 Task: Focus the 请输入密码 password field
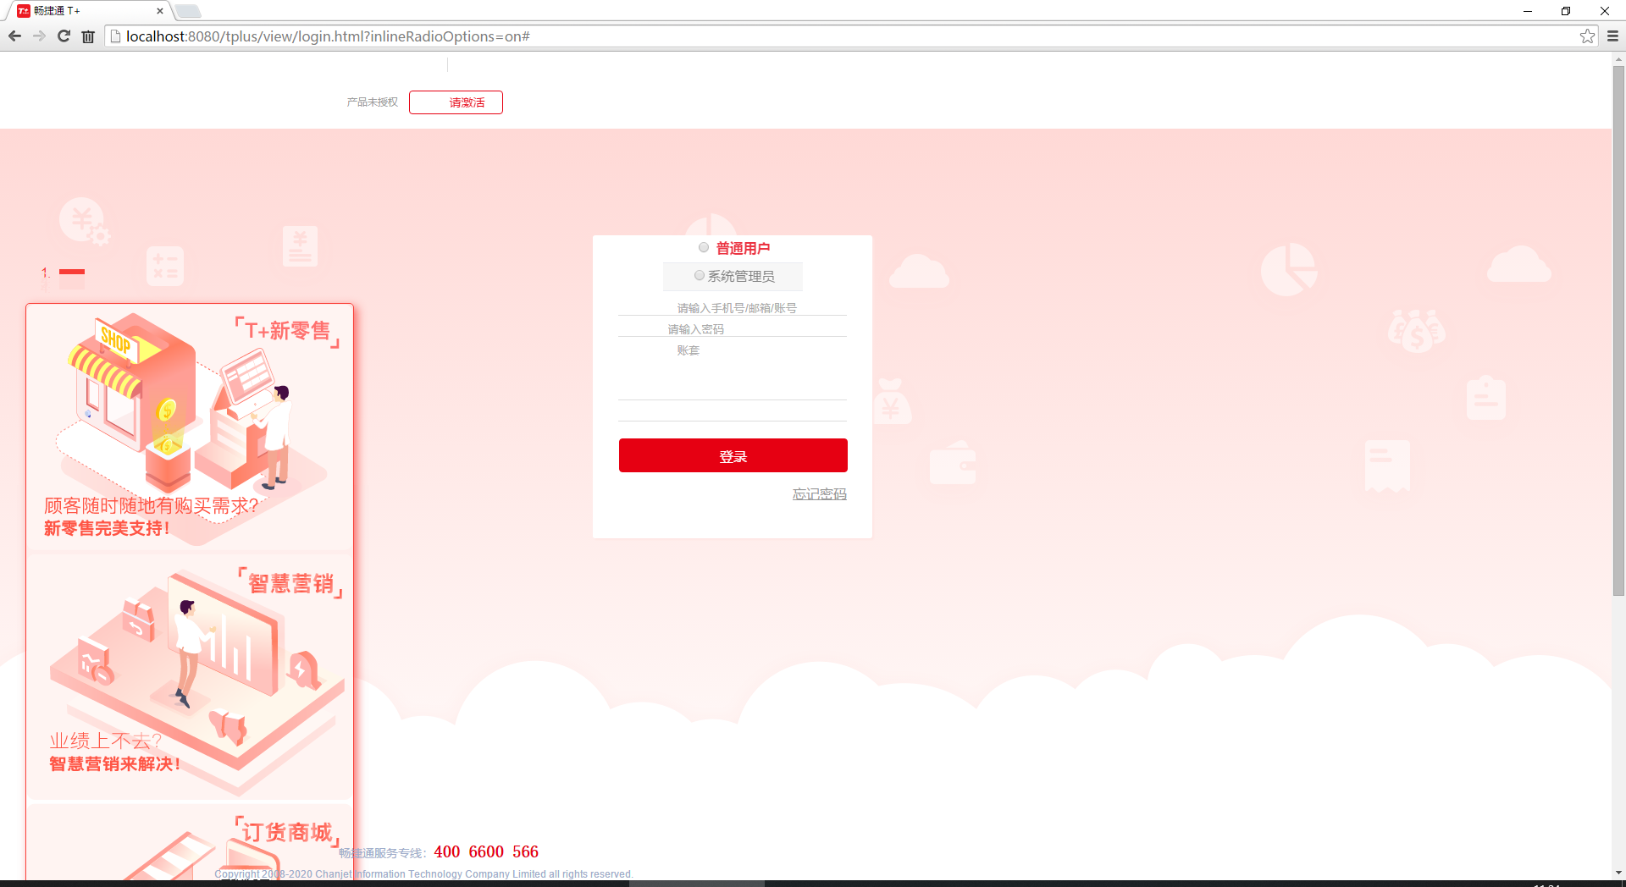(x=733, y=329)
